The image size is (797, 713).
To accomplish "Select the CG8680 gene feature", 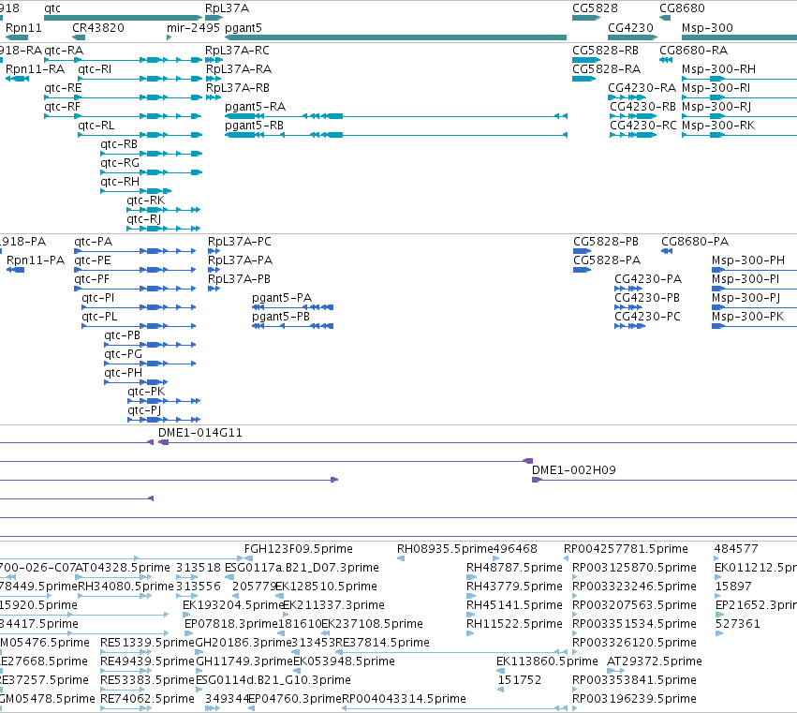I will (665, 18).
